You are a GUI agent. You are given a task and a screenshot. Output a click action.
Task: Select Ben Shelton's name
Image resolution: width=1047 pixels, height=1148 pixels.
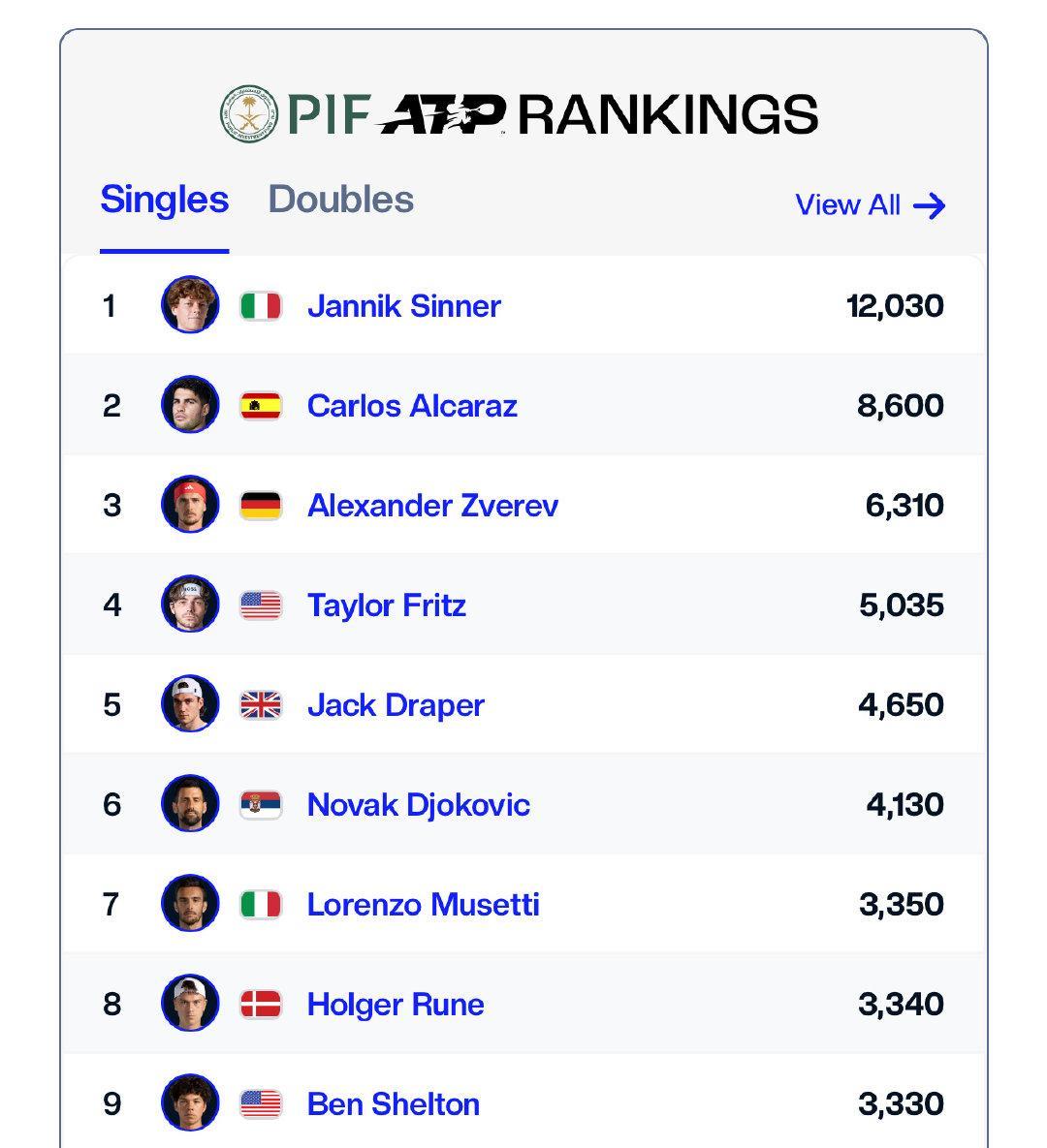click(x=393, y=1104)
